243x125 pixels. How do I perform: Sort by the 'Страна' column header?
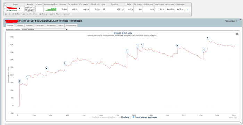click(40, 5)
